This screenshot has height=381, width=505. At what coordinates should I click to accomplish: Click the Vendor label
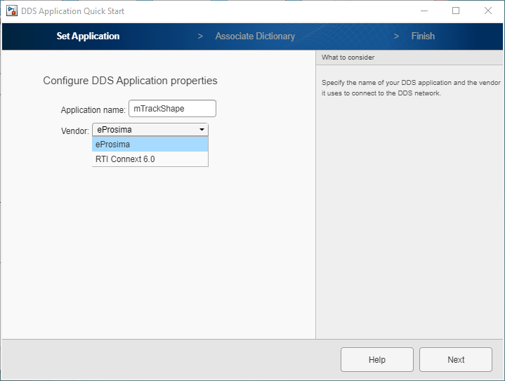pos(74,131)
